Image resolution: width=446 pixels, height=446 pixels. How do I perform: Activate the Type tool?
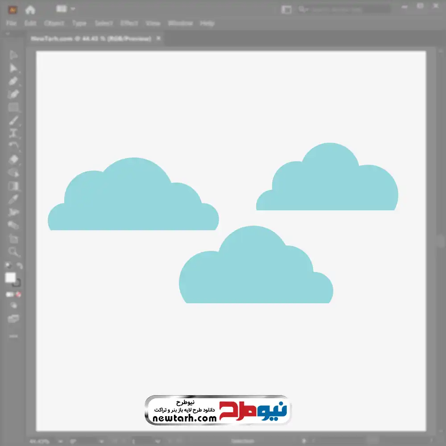pyautogui.click(x=13, y=133)
